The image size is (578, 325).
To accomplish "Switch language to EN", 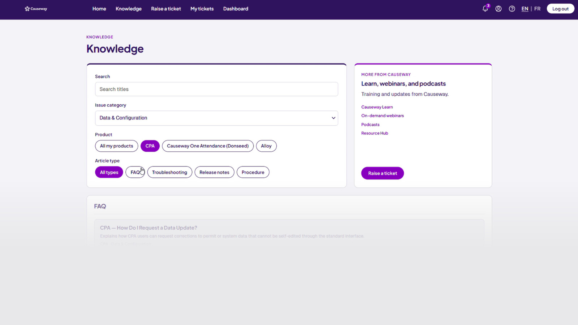I will point(525,9).
